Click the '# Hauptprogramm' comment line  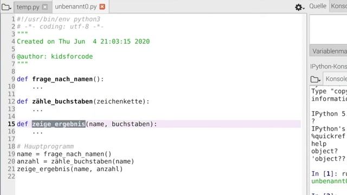coord(46,146)
